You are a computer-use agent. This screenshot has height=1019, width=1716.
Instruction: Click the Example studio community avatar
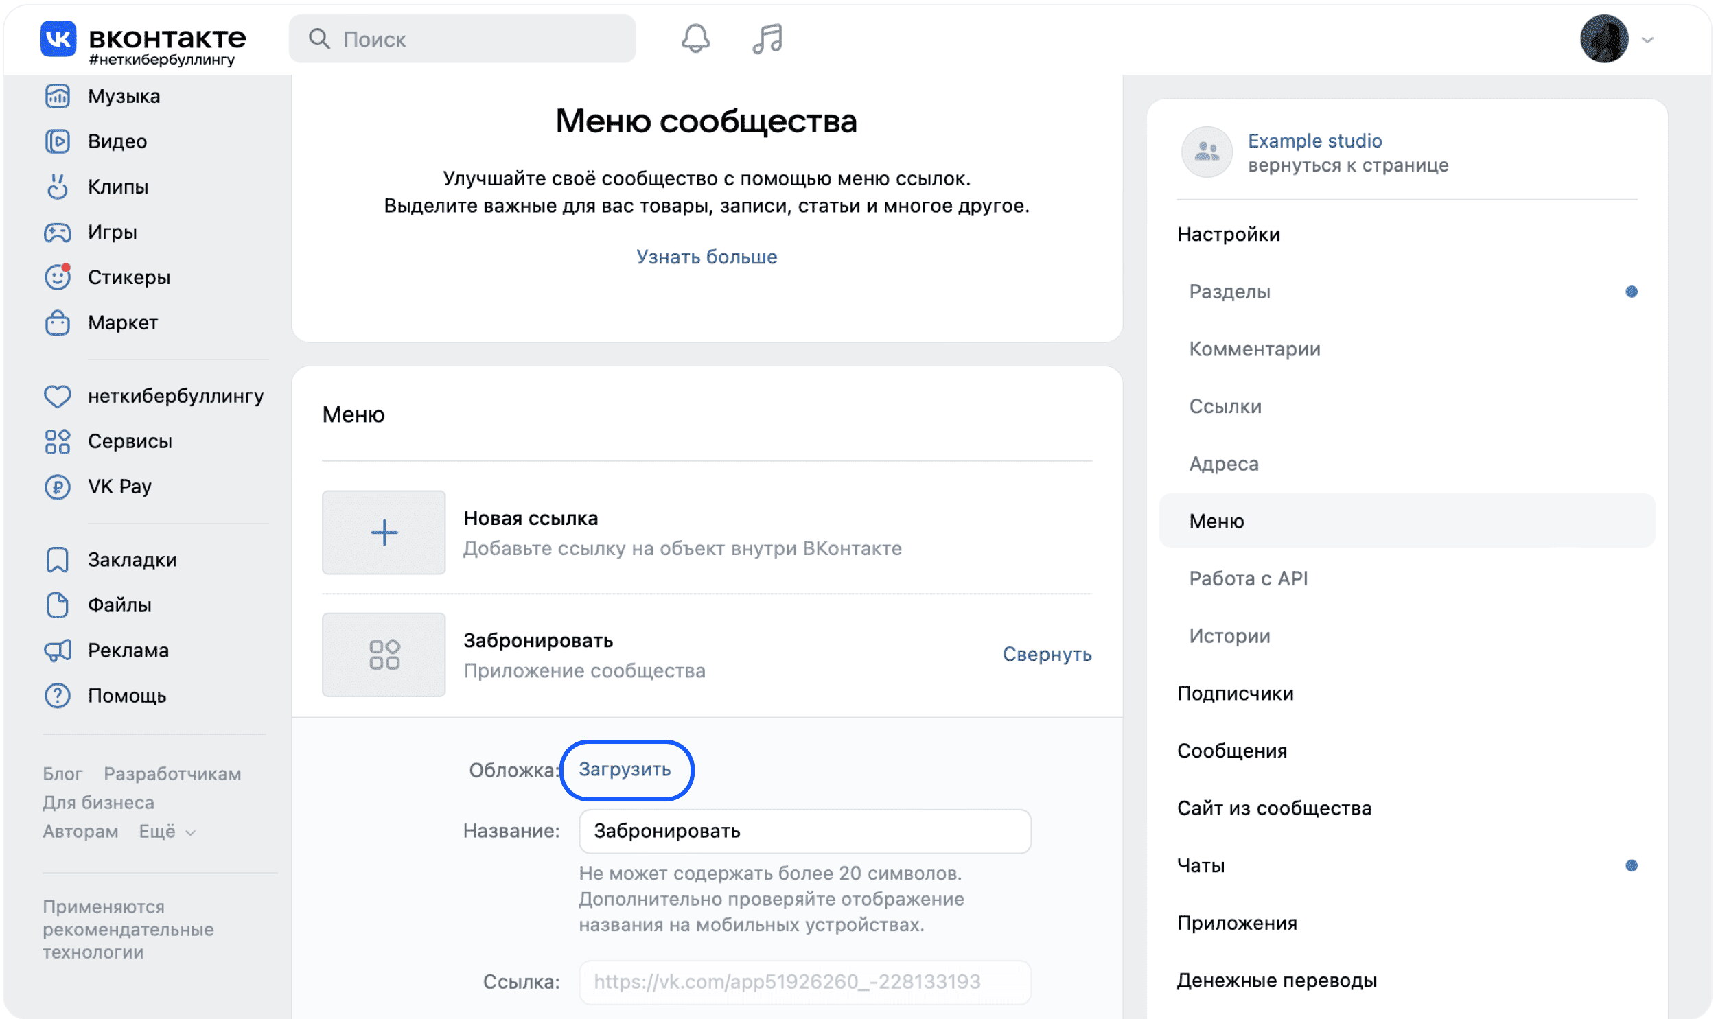click(1207, 152)
